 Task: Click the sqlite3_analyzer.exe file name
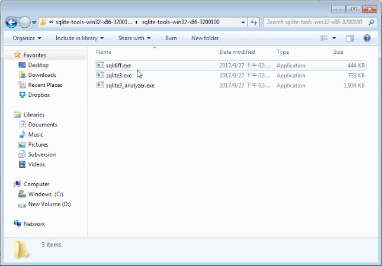[130, 85]
